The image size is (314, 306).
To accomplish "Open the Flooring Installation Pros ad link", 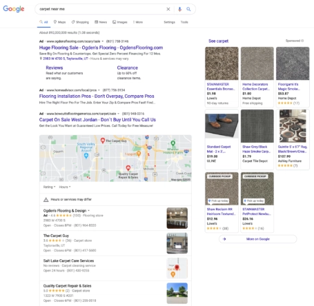I will point(97,96).
